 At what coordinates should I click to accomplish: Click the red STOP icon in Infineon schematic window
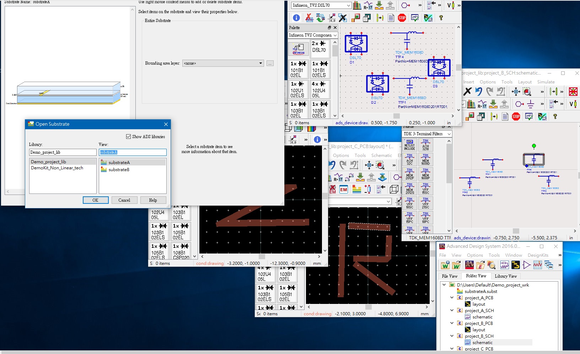tap(402, 18)
